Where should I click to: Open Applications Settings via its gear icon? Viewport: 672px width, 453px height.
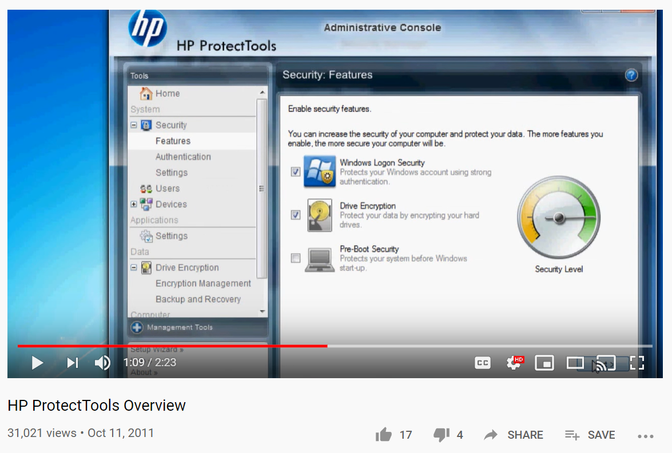point(146,235)
